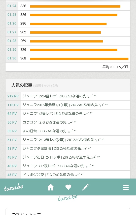The image size is (136, 215).
Task: Tap the home icon in bottom bar
Action: click(51, 187)
